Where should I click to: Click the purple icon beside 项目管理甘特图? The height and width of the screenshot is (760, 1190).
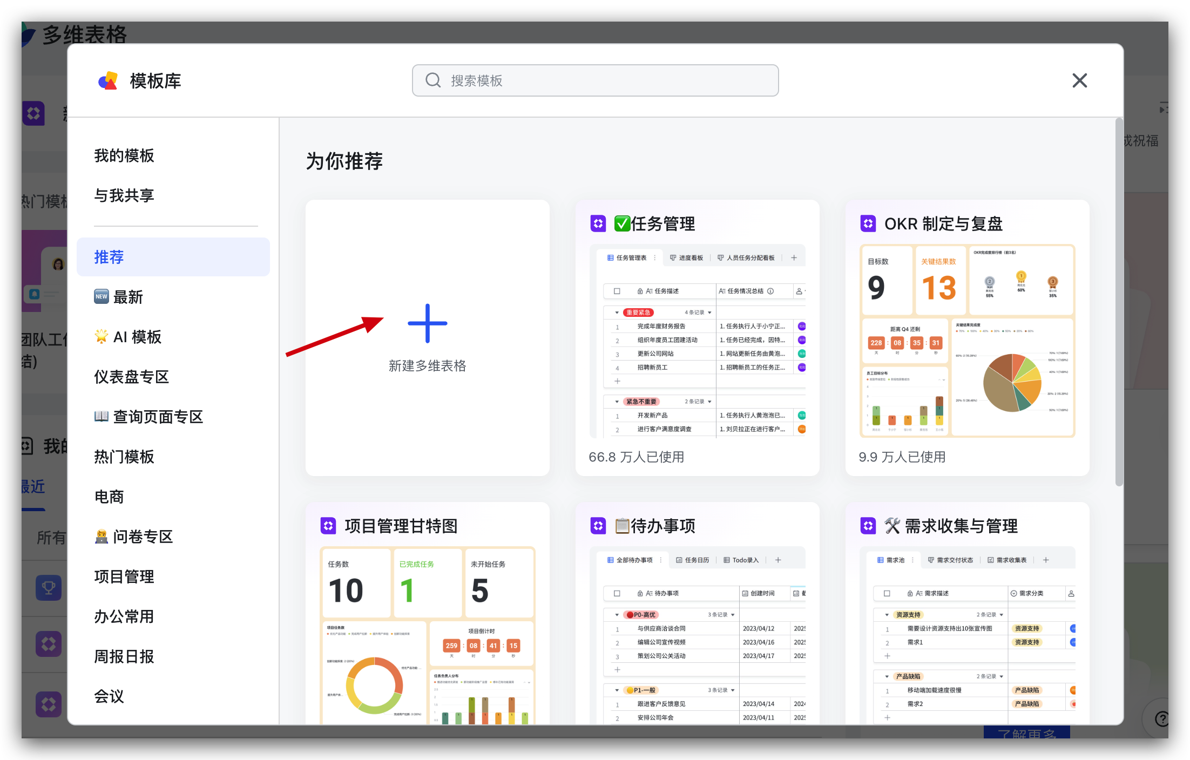(328, 526)
